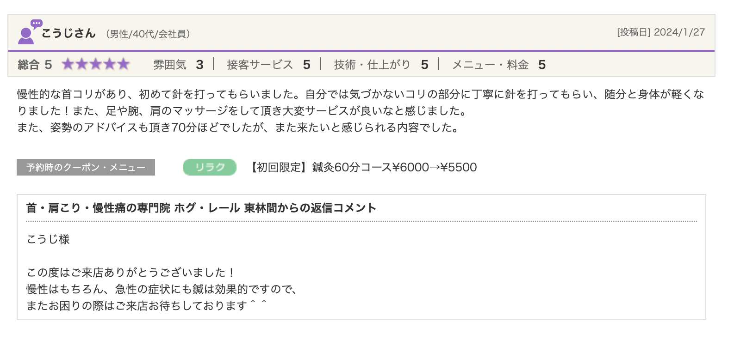
Task: Click the 予約時のクーポン・メニュー gray label
Action: point(86,167)
